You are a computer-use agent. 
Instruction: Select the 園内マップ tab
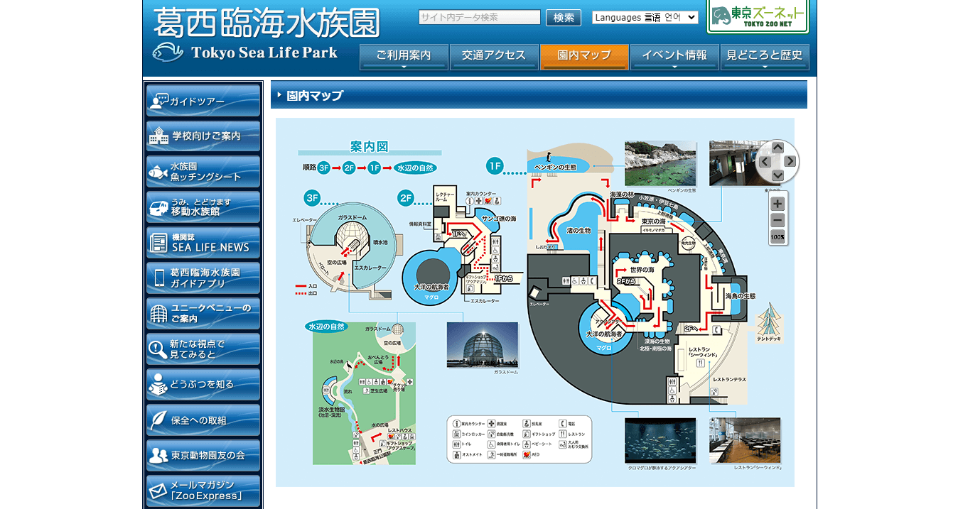click(x=584, y=57)
